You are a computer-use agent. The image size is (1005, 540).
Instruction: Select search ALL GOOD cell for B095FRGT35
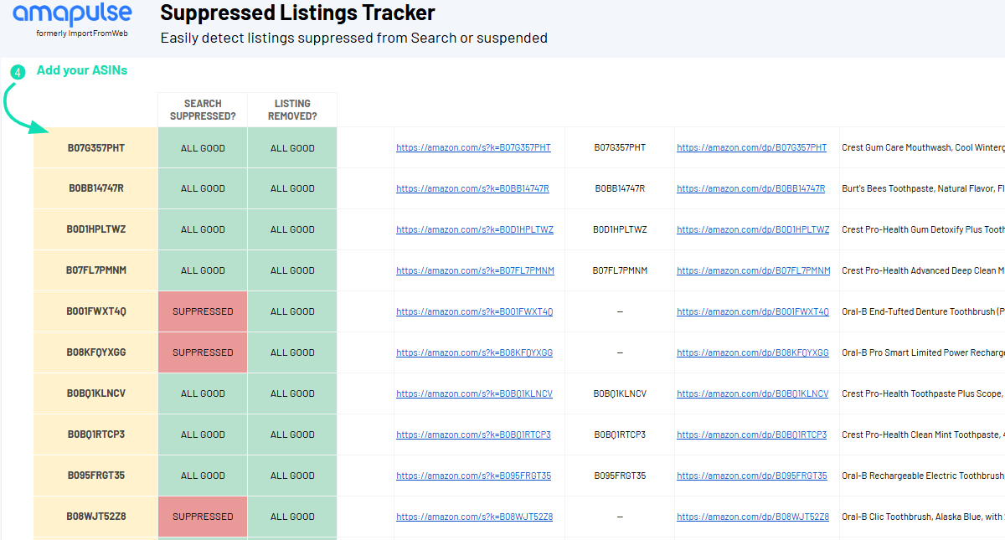pos(203,476)
